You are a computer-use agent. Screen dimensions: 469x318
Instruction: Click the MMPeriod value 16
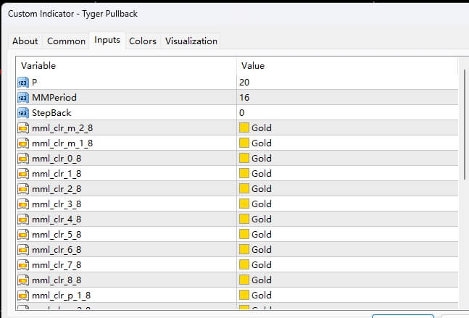point(348,98)
